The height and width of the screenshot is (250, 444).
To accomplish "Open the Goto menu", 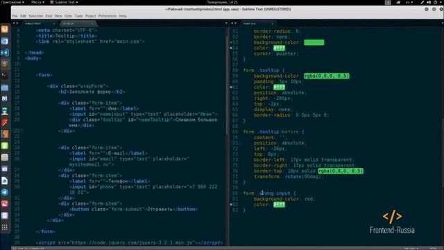I will pos(68,16).
